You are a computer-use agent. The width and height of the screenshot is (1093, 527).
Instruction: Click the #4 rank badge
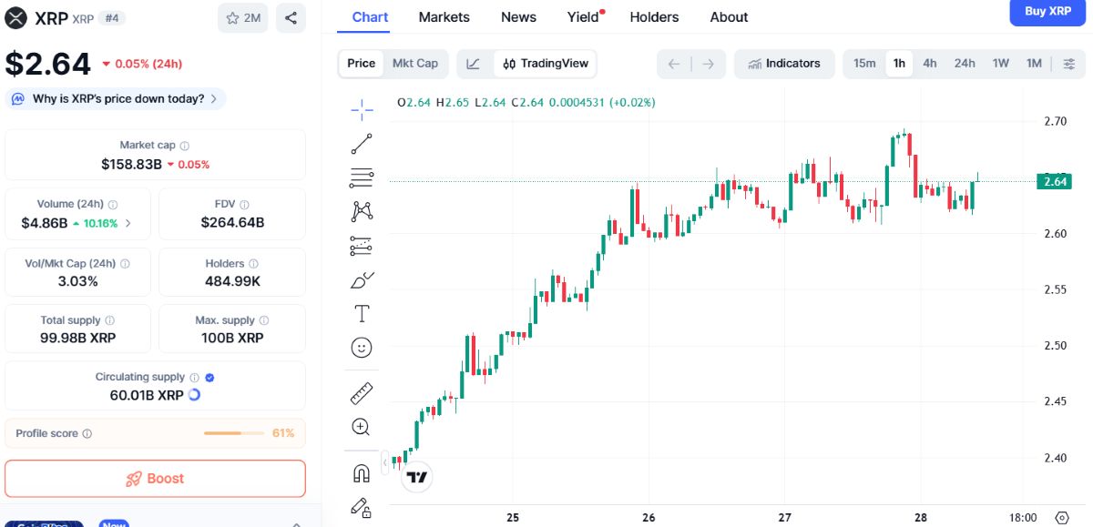coord(110,17)
